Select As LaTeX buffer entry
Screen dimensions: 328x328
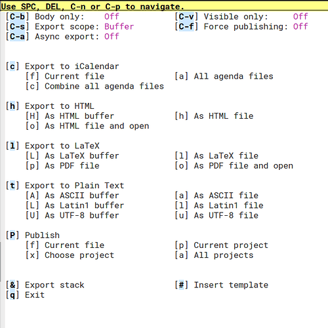72,156
